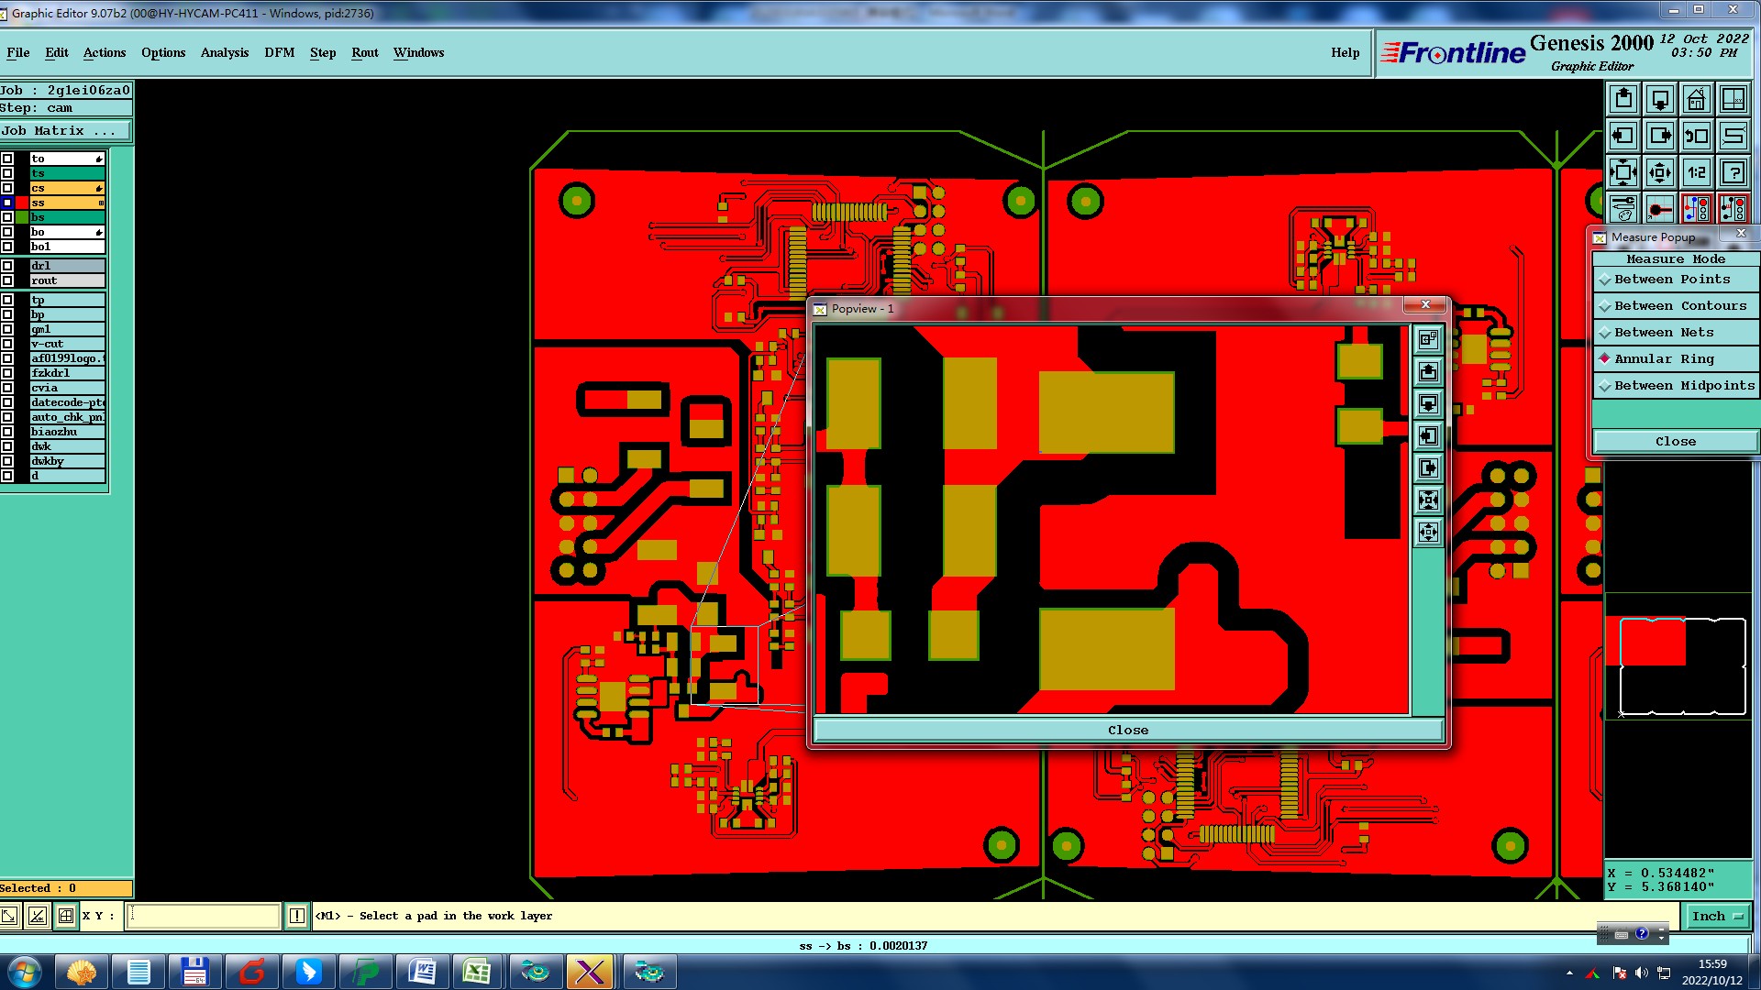This screenshot has height=990, width=1761.
Task: Click the pan left arrow icon
Action: click(1623, 136)
